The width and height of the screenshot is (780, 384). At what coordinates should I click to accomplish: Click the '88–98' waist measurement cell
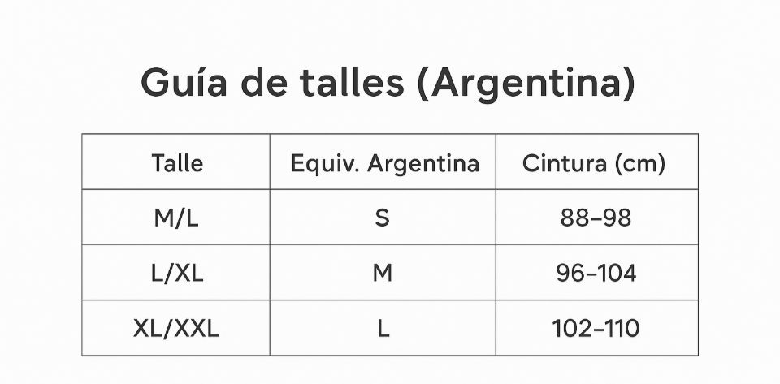point(596,218)
